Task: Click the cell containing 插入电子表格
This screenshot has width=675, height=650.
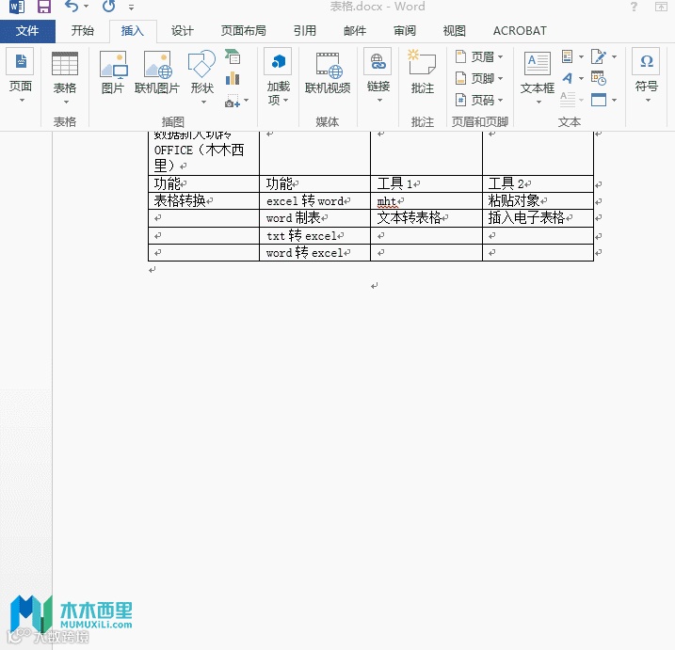Action: (538, 218)
